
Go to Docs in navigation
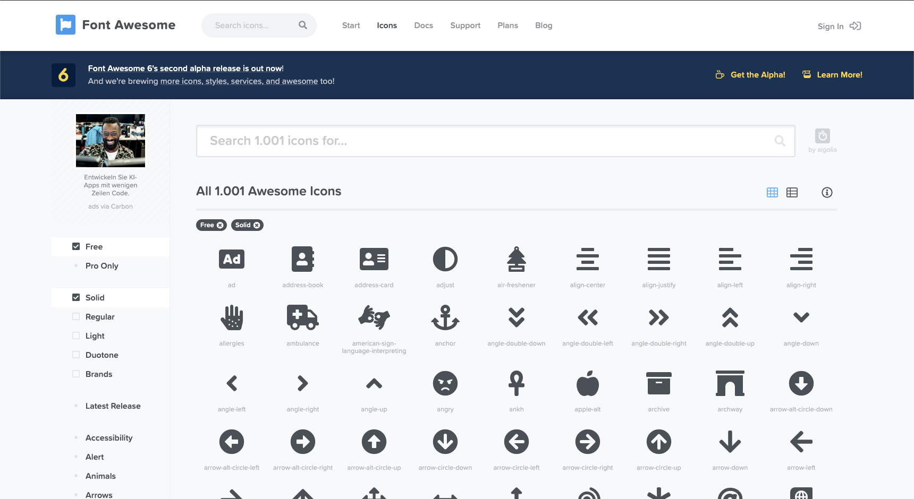pos(424,25)
